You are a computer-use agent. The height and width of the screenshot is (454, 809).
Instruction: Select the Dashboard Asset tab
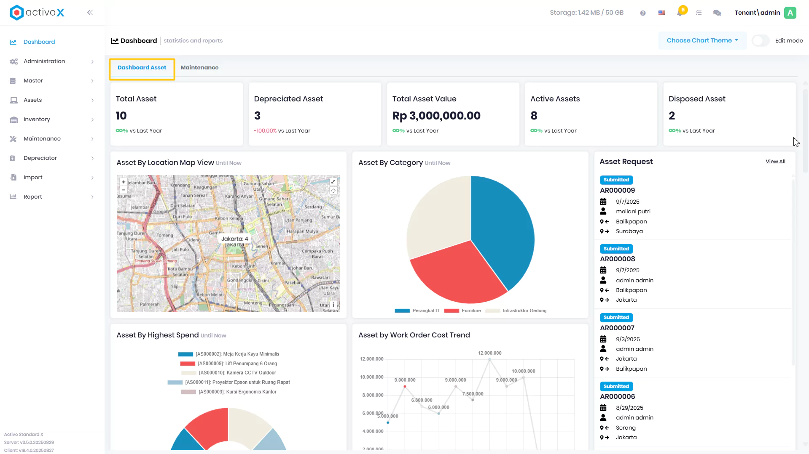click(x=142, y=67)
